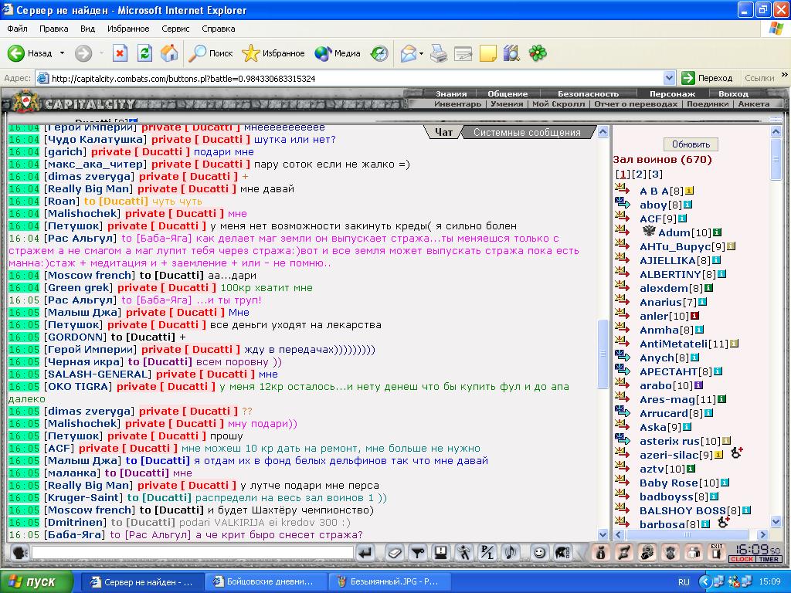Expand the Ссылки links chevron

785,75
